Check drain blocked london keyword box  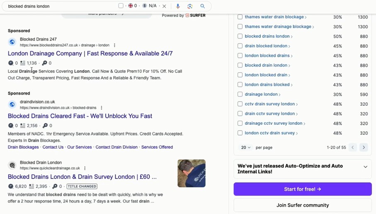(240, 46)
